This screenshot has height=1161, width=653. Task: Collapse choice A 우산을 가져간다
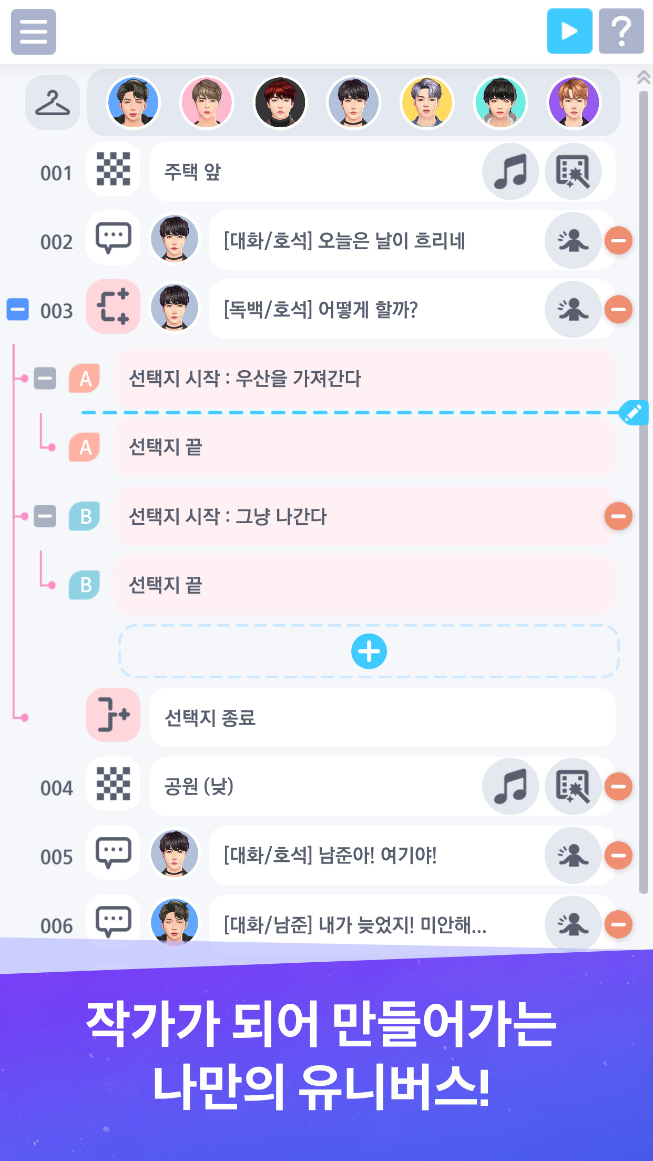(45, 378)
